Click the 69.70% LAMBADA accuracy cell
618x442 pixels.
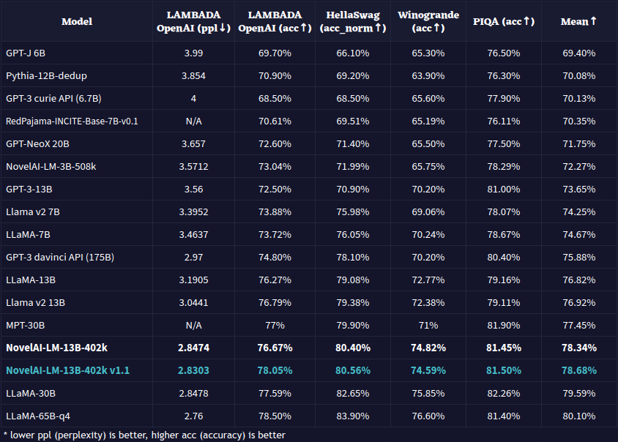[275, 53]
